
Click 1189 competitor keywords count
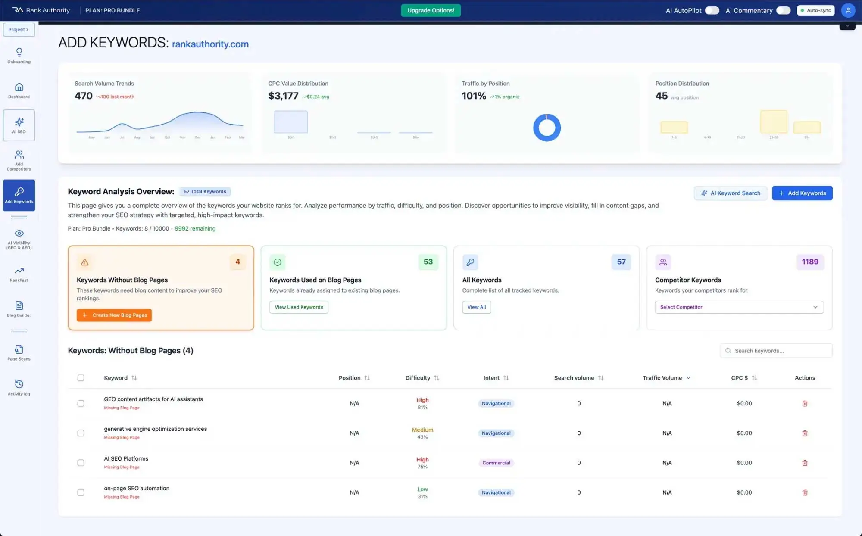click(x=810, y=262)
